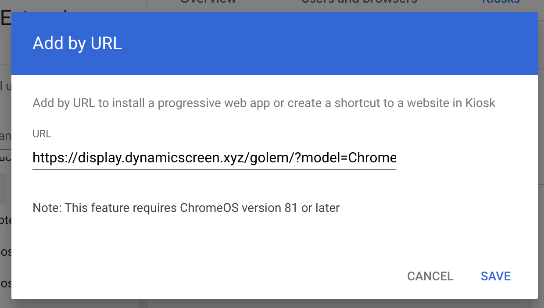Click the progressive web app description text
Viewport: 544px width, 308px height.
264,104
